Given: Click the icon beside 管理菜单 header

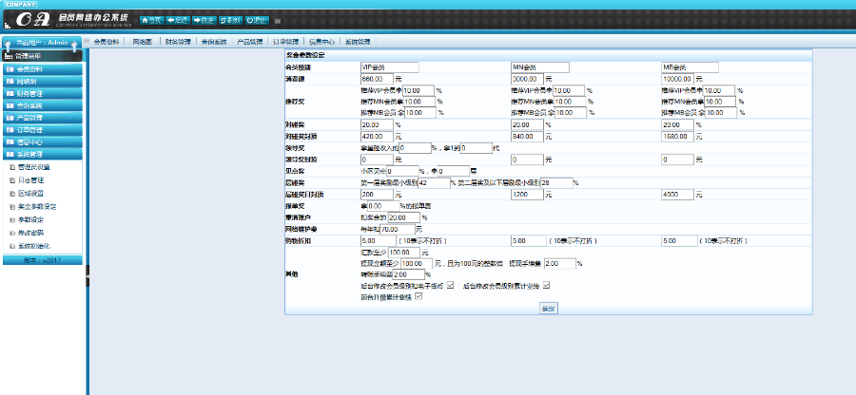Looking at the screenshot, I should click(9, 56).
